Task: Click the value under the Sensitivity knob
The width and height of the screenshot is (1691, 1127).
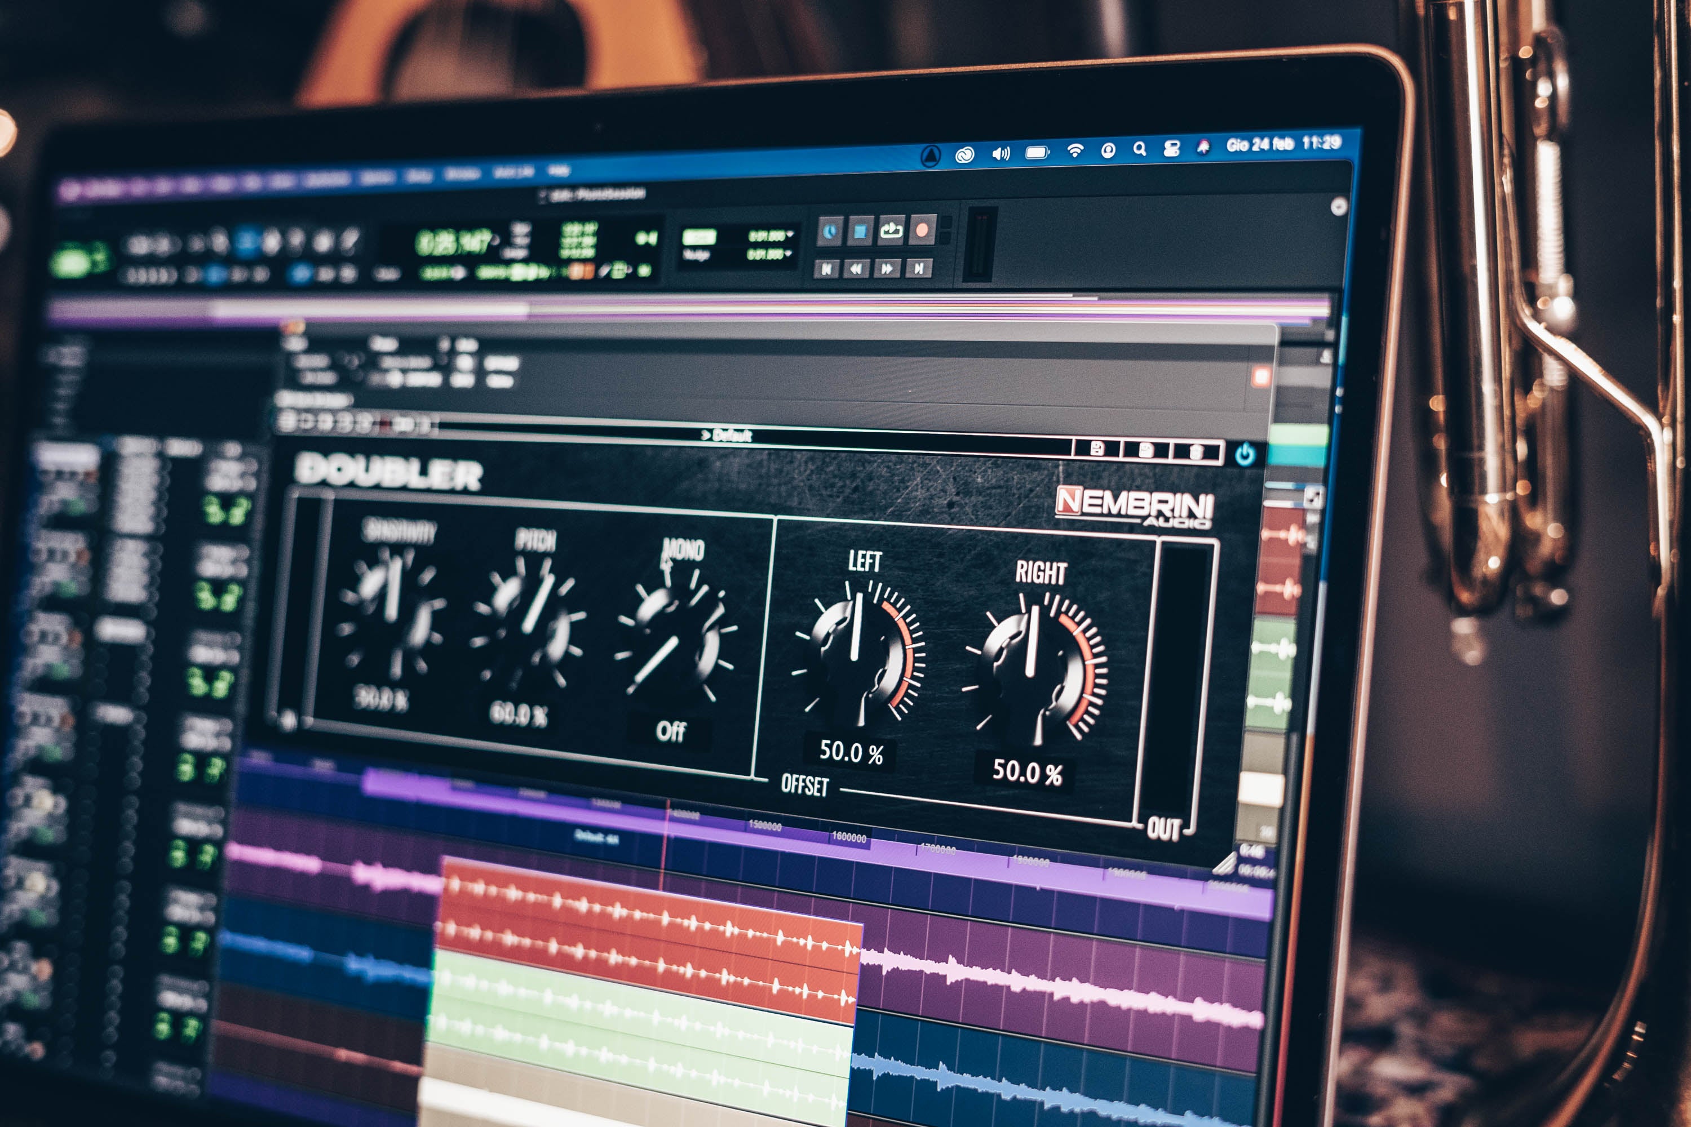Action: pos(381,698)
